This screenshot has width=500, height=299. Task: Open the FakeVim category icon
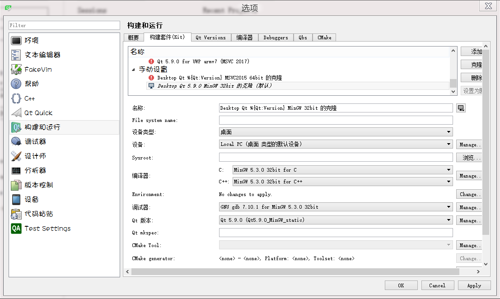(16, 69)
